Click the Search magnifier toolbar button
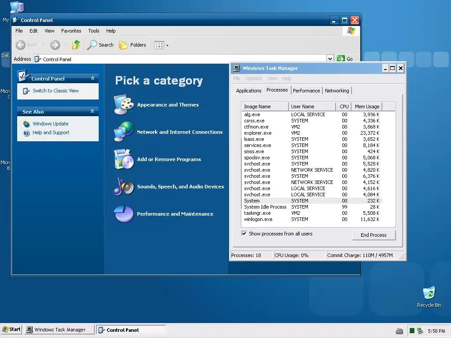Viewport: 451px width, 338px height. 100,45
